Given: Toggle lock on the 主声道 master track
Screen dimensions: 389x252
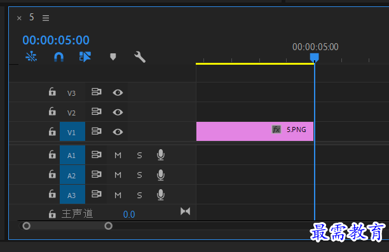Looking at the screenshot, I should (x=52, y=214).
